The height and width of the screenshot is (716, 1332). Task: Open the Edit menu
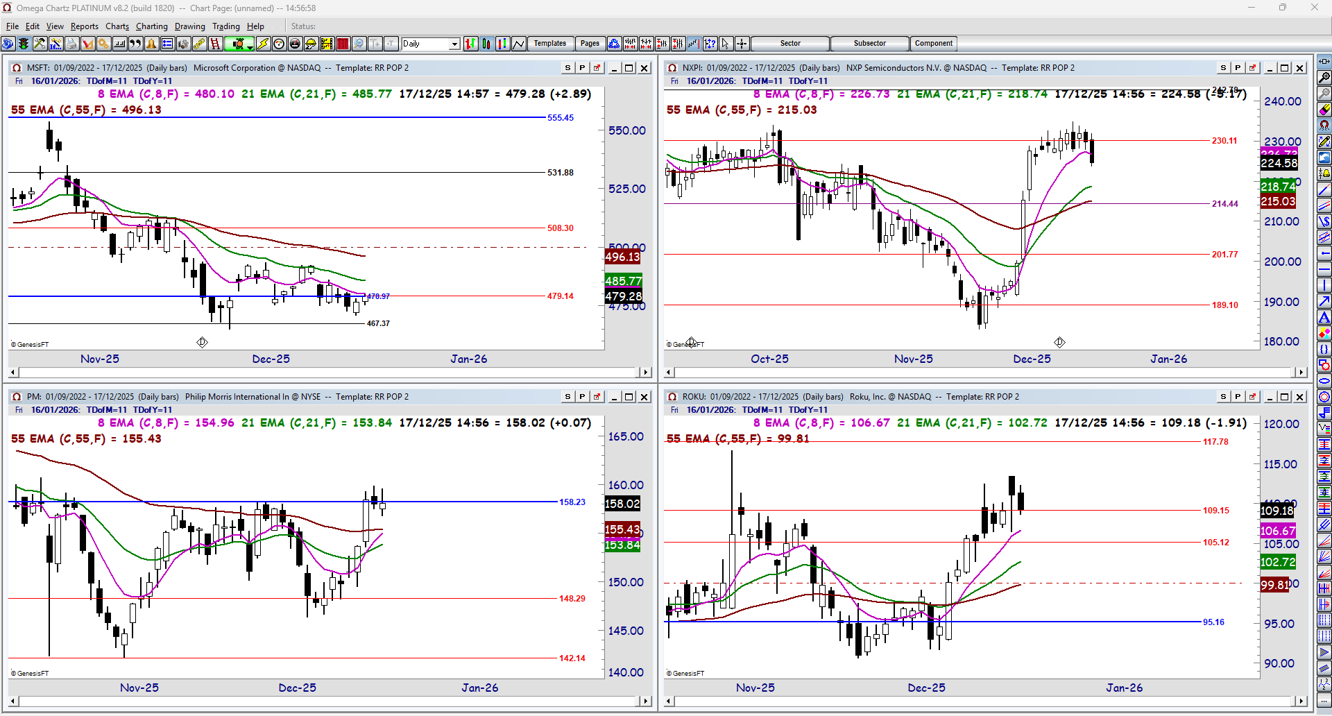coord(33,26)
